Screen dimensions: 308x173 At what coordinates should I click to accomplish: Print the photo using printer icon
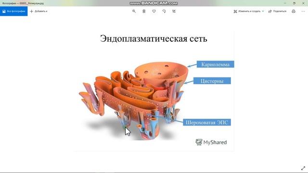294,11
